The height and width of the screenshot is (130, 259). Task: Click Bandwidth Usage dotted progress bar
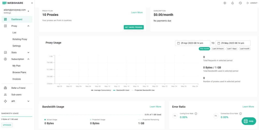click(93, 115)
